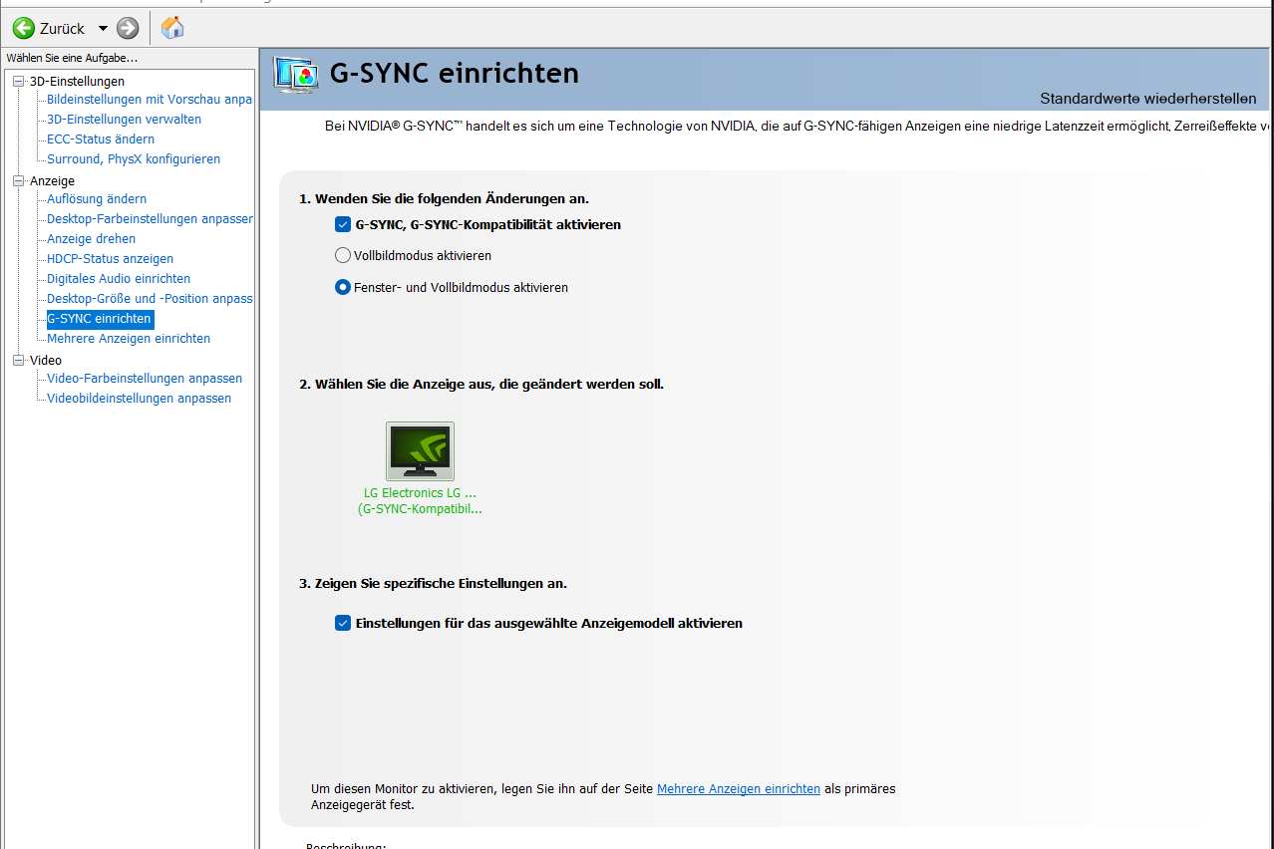Go to the Home start page icon
Screen dimensions: 1274x849
pyautogui.click(x=172, y=28)
